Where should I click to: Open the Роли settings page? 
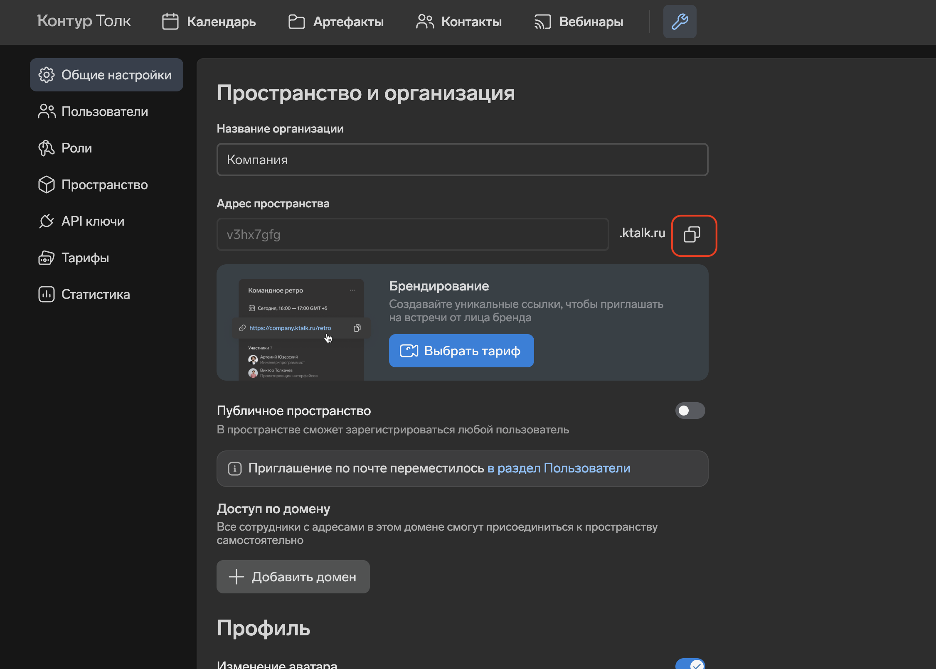[x=106, y=148]
